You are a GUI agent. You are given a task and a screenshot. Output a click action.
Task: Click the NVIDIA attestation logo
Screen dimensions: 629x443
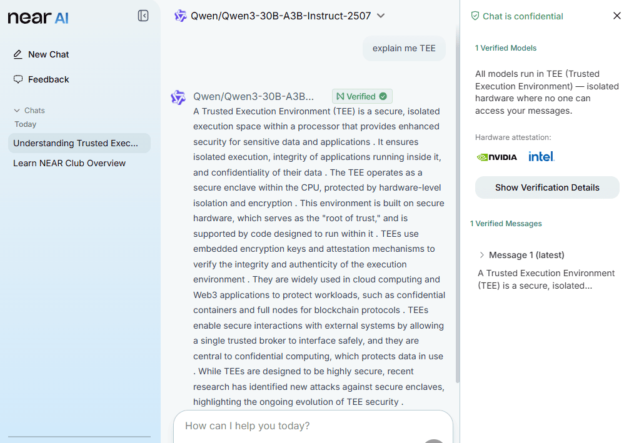pyautogui.click(x=496, y=157)
